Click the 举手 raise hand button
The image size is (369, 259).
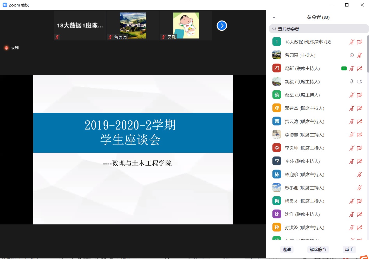[x=349, y=249]
